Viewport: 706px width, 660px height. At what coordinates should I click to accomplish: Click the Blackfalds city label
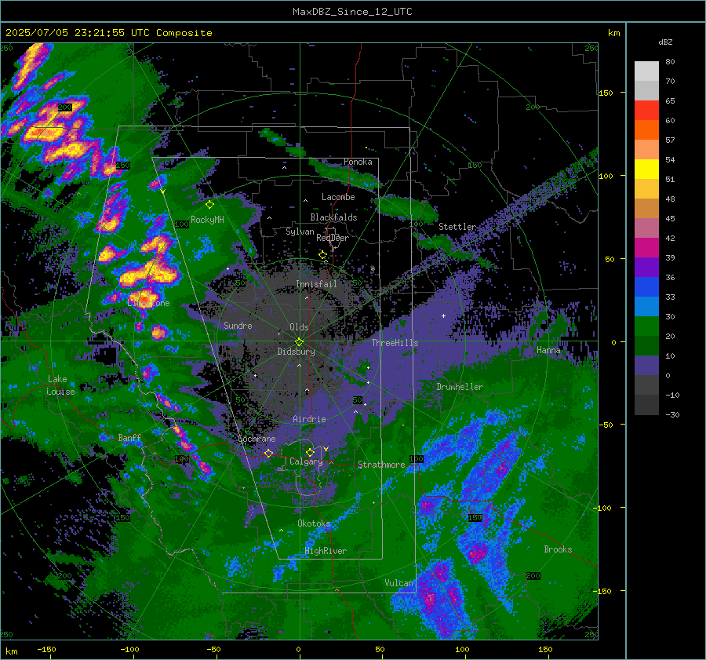(333, 217)
